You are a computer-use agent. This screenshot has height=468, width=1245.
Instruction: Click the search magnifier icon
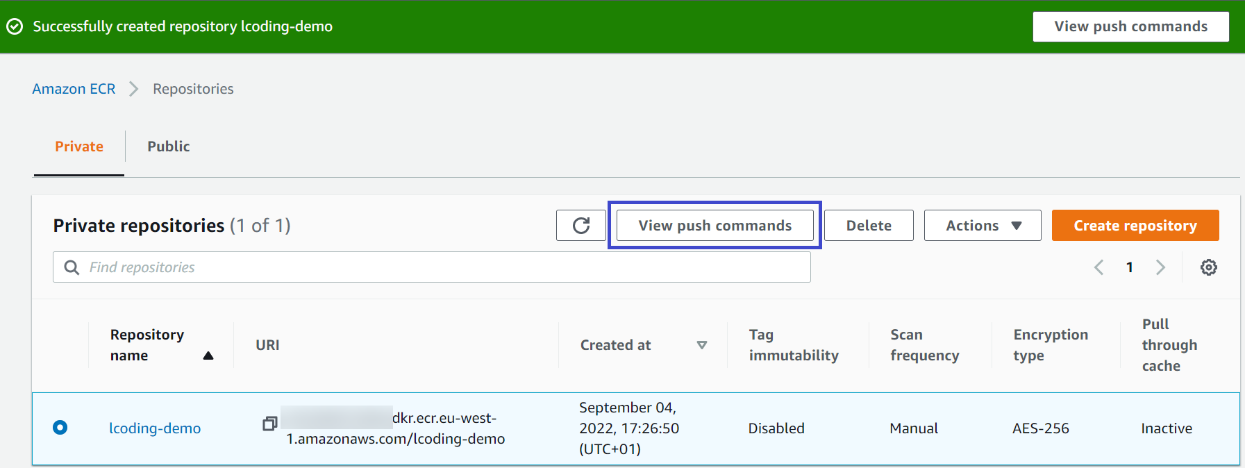[72, 267]
